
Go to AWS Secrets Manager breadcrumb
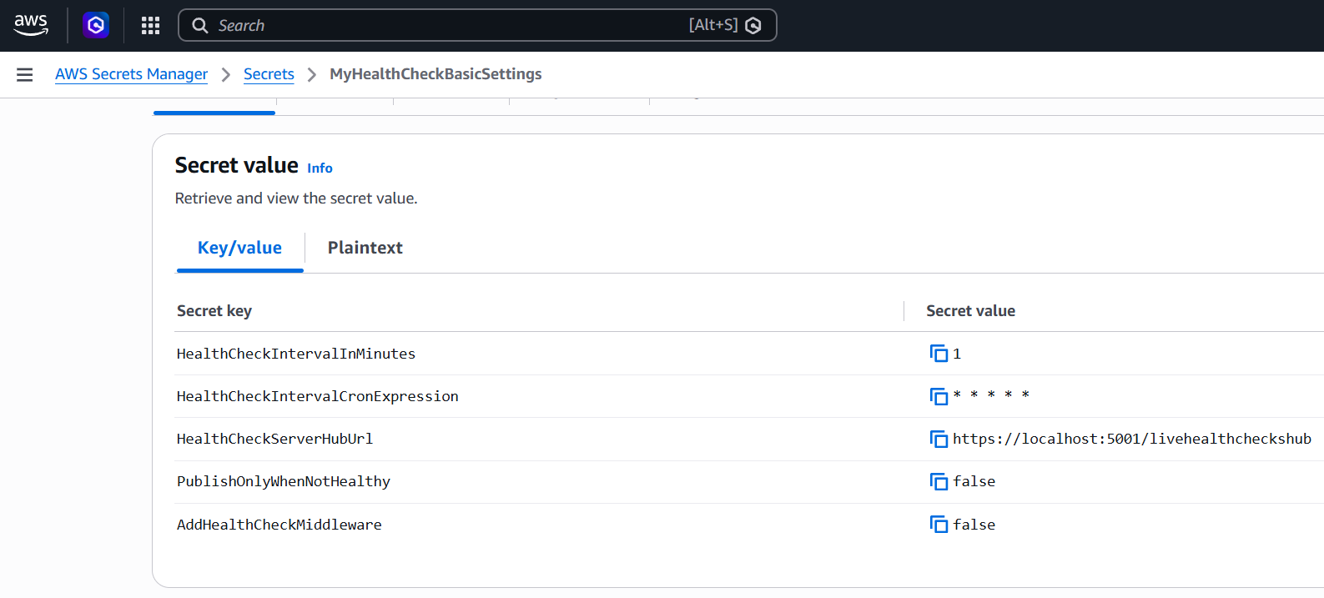[131, 74]
